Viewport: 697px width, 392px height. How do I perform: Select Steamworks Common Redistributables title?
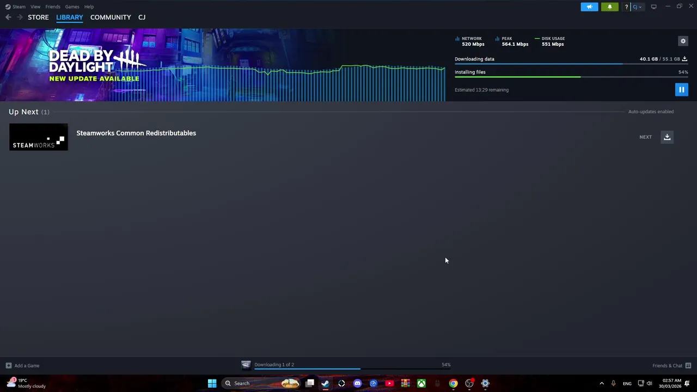[136, 133]
